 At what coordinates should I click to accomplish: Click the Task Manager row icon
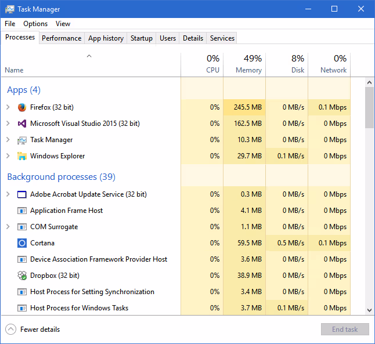click(x=21, y=140)
